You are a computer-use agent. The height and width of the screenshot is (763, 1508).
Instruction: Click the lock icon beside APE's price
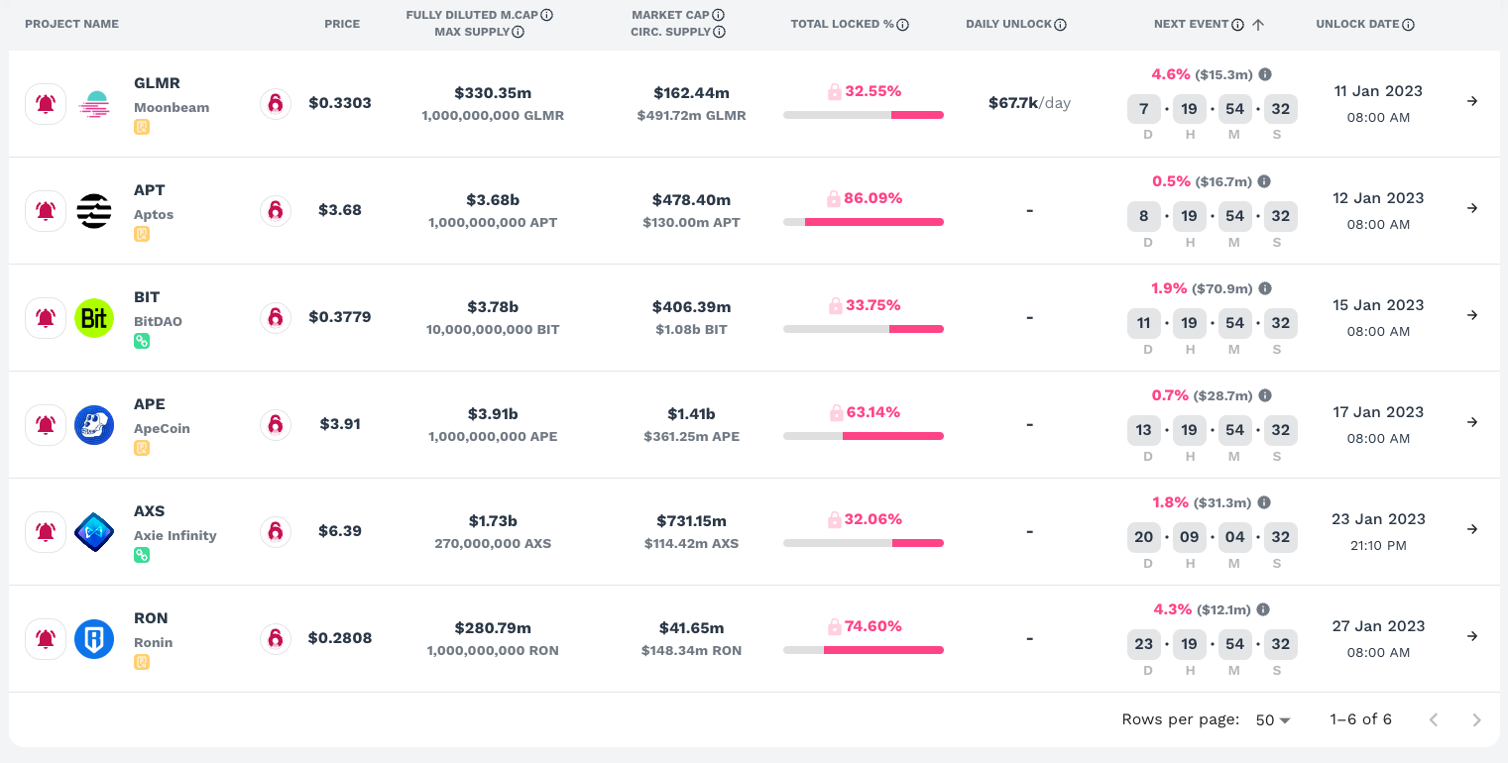(x=275, y=424)
